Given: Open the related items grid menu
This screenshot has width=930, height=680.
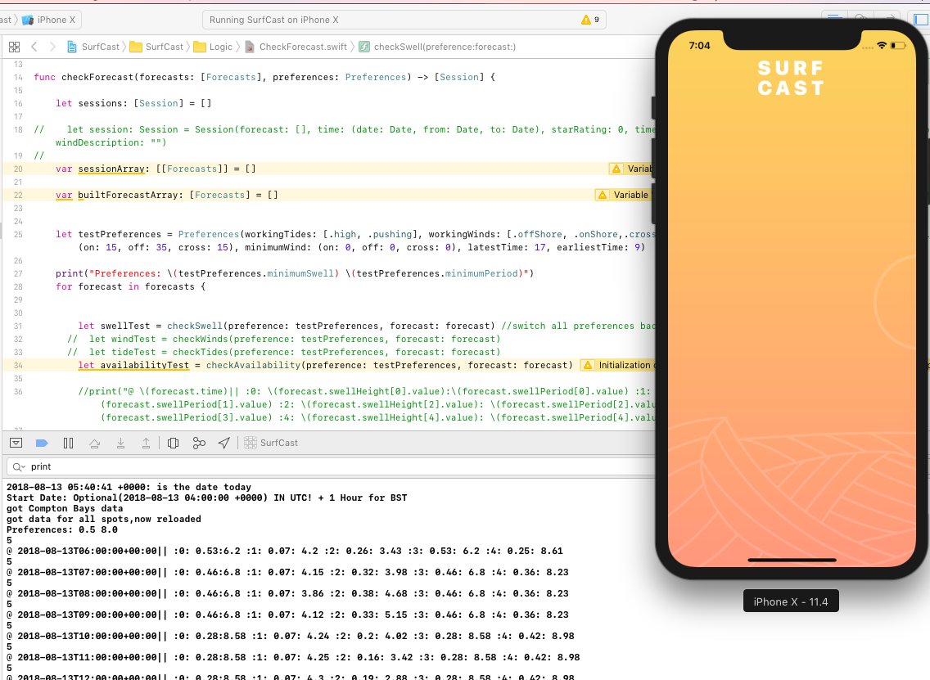Looking at the screenshot, I should click(14, 47).
